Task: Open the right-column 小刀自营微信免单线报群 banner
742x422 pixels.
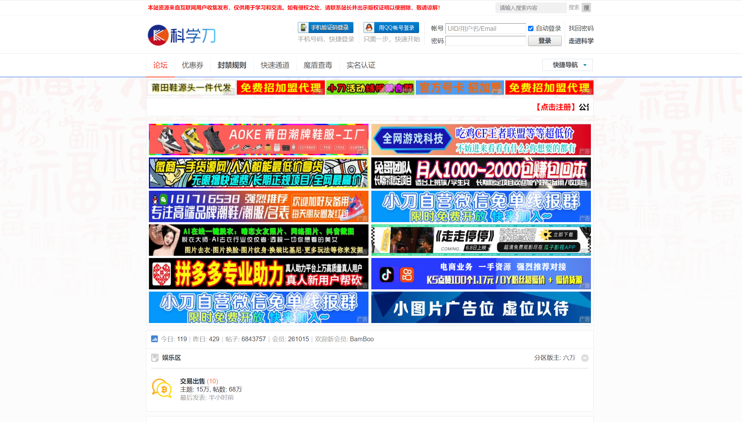Action: coord(481,206)
